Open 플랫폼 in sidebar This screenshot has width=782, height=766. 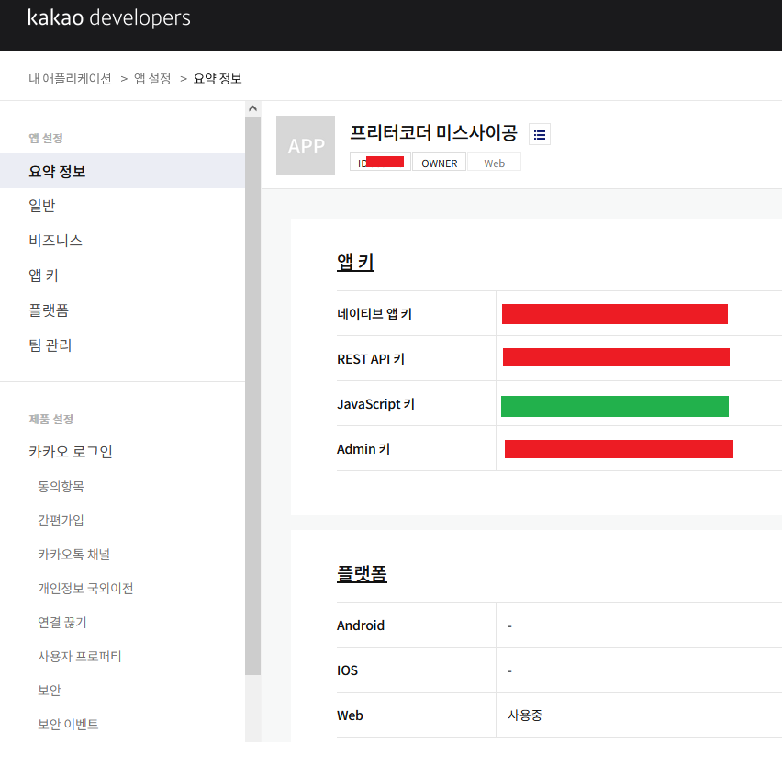click(49, 310)
